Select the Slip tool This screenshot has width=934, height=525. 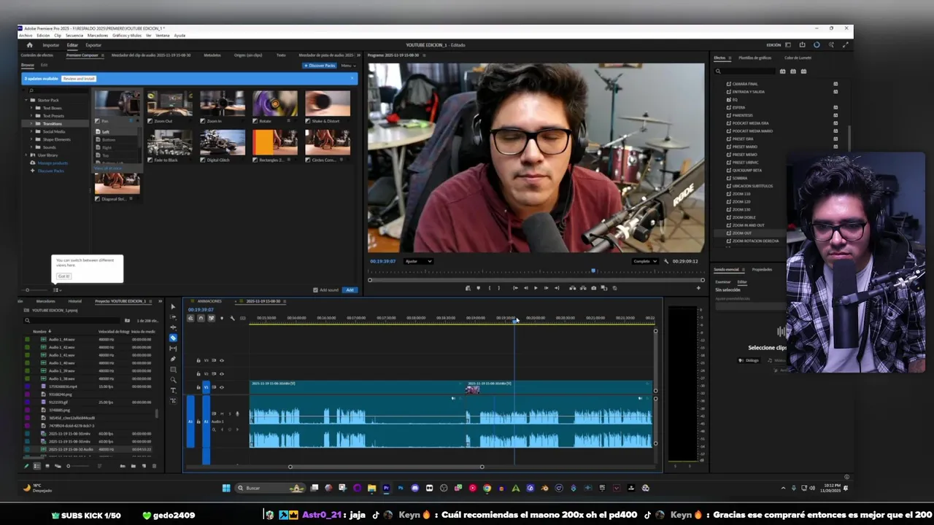coord(173,349)
